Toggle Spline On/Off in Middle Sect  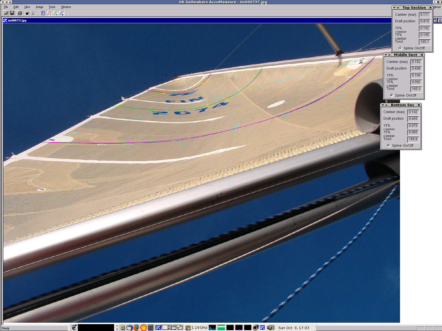tap(403, 95)
